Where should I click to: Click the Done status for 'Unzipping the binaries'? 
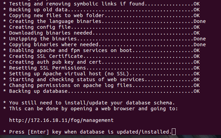(199, 39)
